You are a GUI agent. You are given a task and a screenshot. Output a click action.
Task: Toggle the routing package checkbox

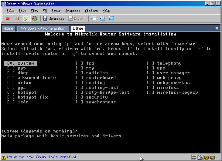point(79,82)
